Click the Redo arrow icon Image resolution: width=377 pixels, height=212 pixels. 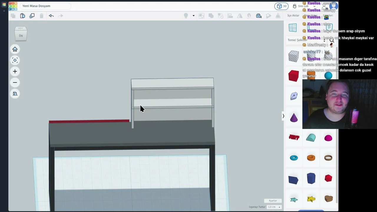[61, 16]
